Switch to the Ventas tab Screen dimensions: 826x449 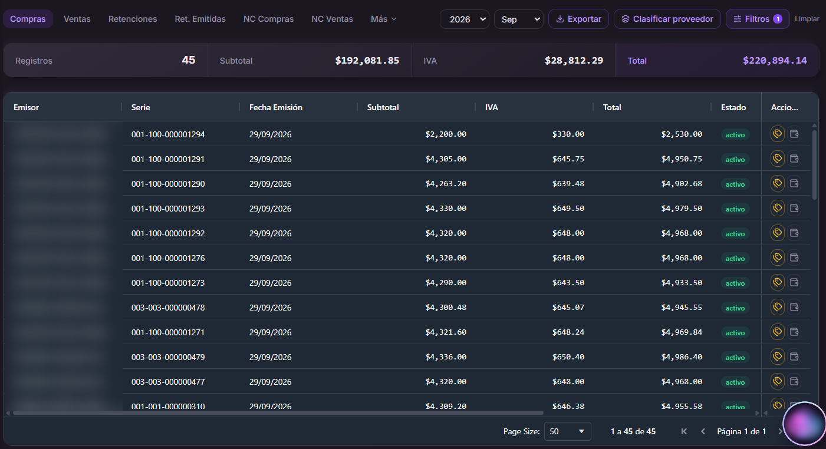point(77,19)
